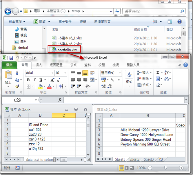Select Sheet2 tab in s6_1.xlsx
193x175 pixels.
click(134, 159)
